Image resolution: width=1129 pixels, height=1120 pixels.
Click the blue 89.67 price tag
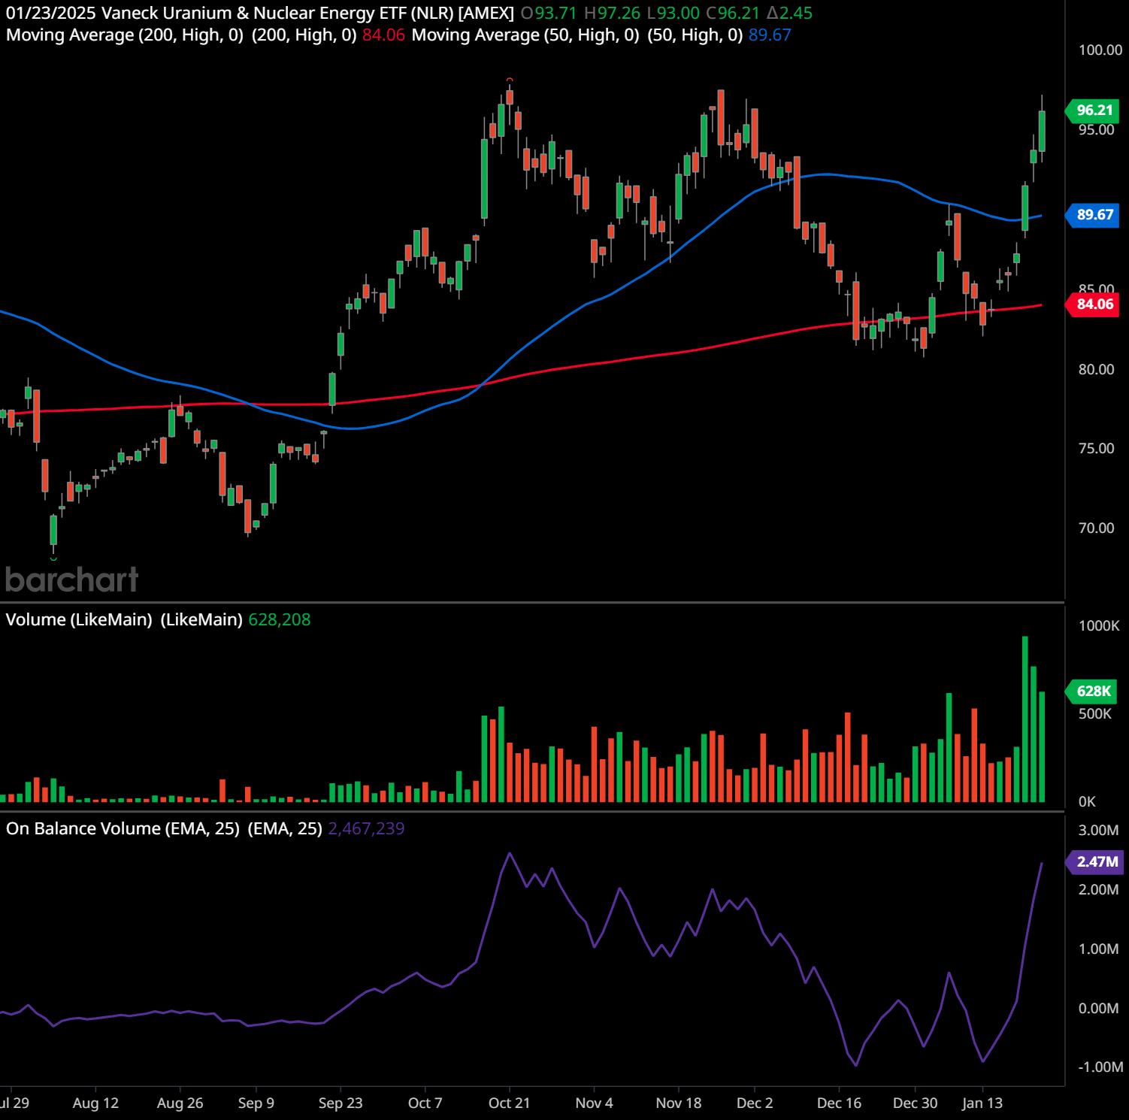pos(1094,216)
